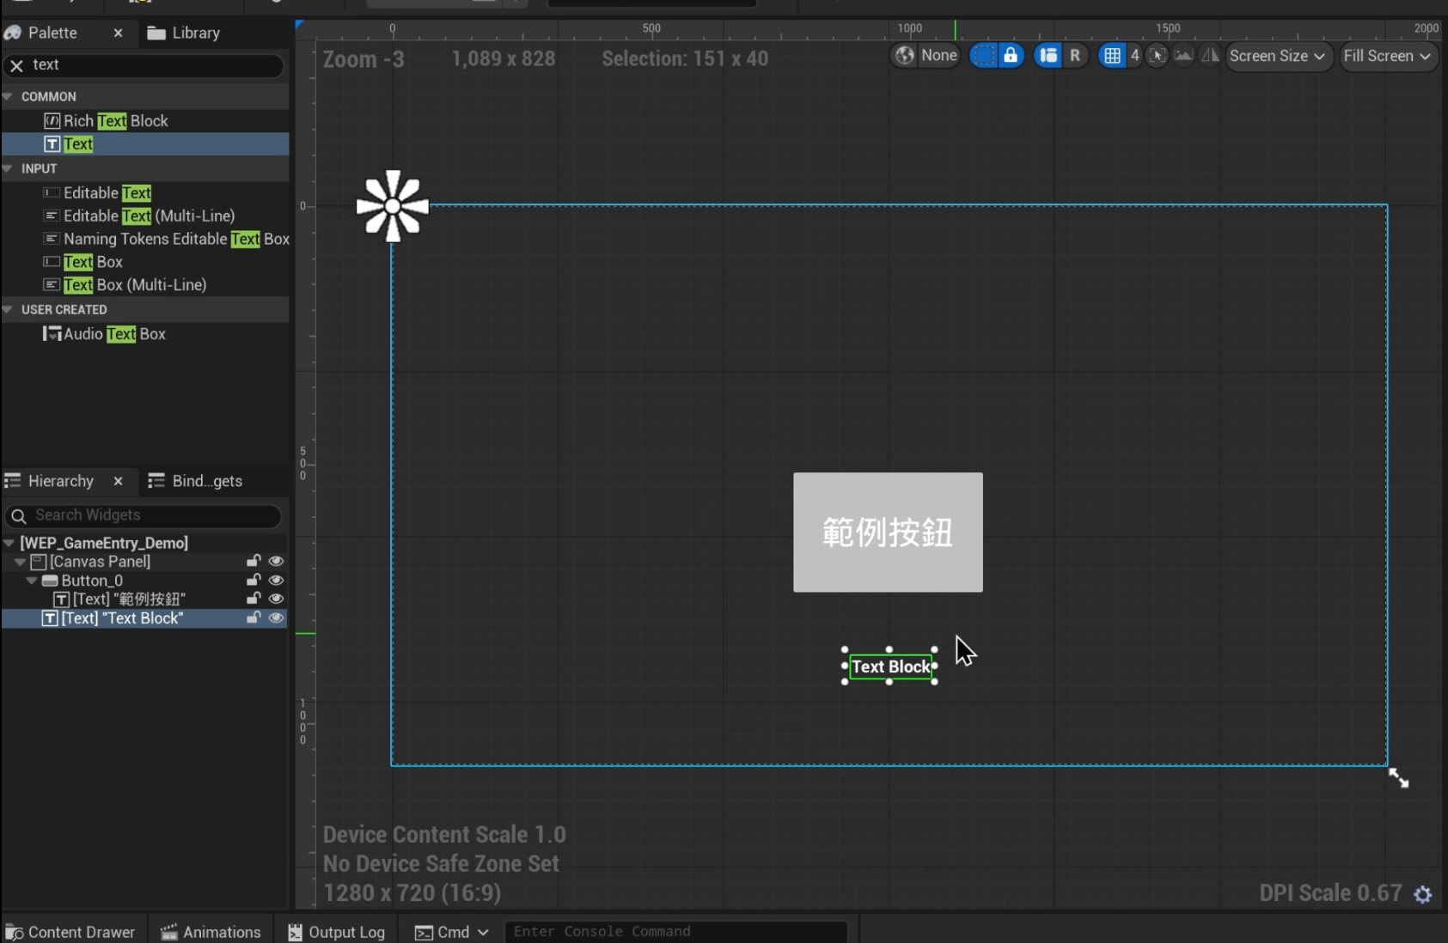Open grid snap size value 4

1134,56
